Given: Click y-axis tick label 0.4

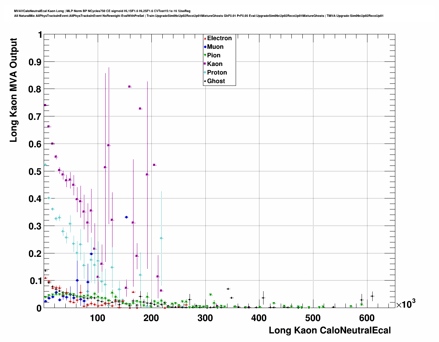Looking at the screenshot, I should [x=35, y=199].
